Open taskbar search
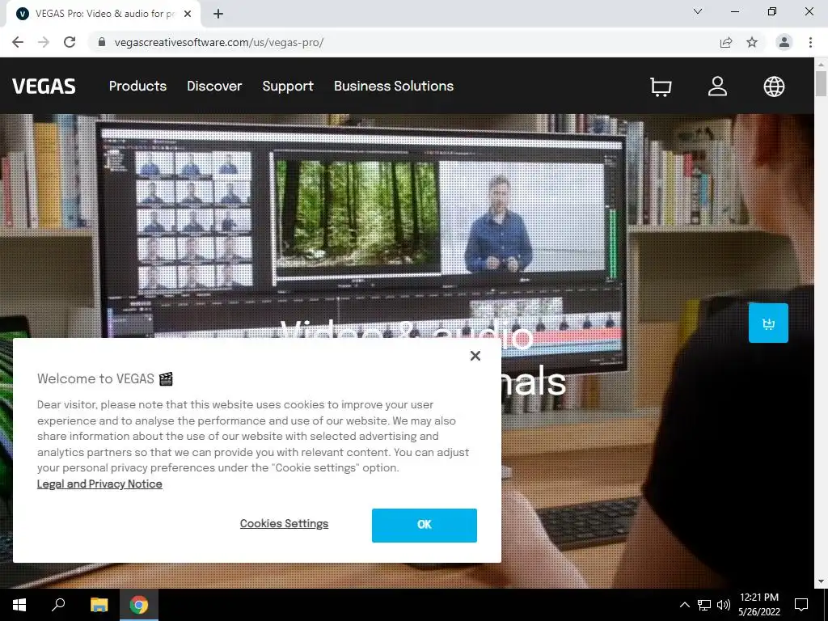Image resolution: width=828 pixels, height=621 pixels. (x=58, y=605)
